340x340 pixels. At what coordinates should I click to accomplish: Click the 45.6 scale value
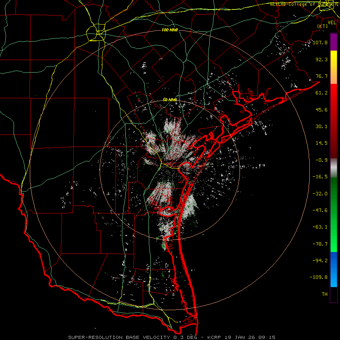(x=321, y=110)
